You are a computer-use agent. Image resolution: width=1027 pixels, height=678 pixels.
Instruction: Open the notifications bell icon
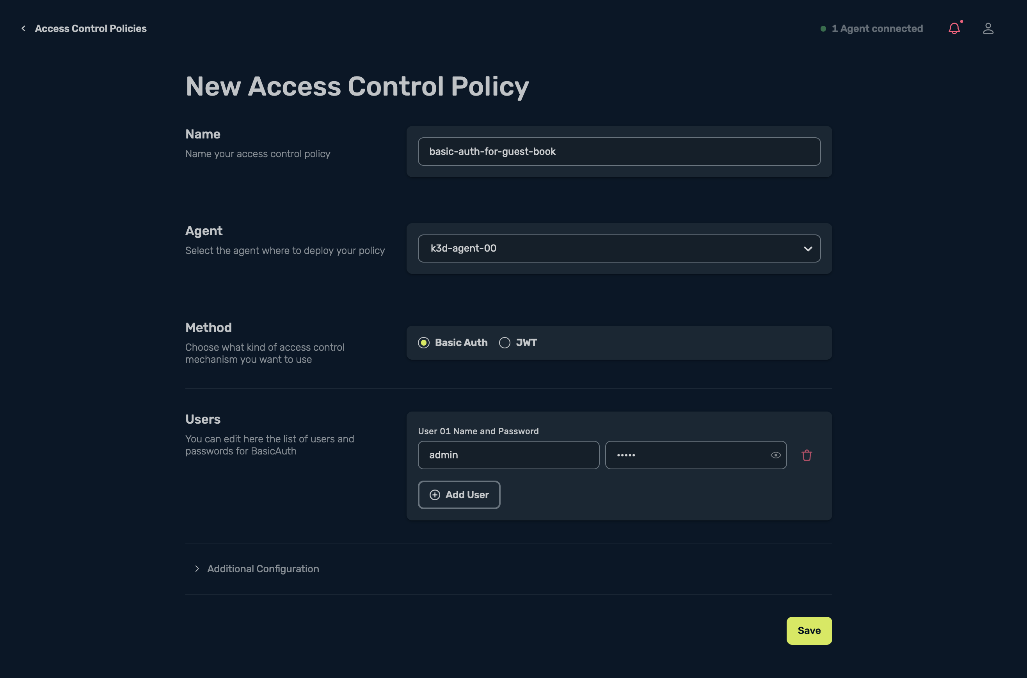point(954,28)
